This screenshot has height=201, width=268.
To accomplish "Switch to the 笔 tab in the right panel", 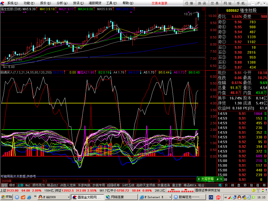I will tap(220, 185).
